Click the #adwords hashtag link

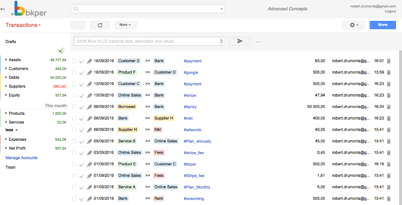192,130
